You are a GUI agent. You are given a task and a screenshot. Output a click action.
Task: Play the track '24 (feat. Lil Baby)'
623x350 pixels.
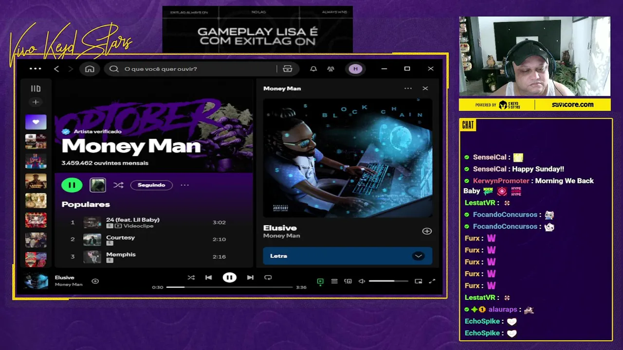click(x=133, y=219)
